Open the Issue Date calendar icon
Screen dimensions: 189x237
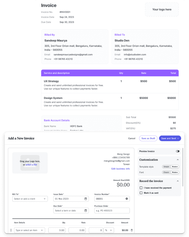tap(86, 199)
